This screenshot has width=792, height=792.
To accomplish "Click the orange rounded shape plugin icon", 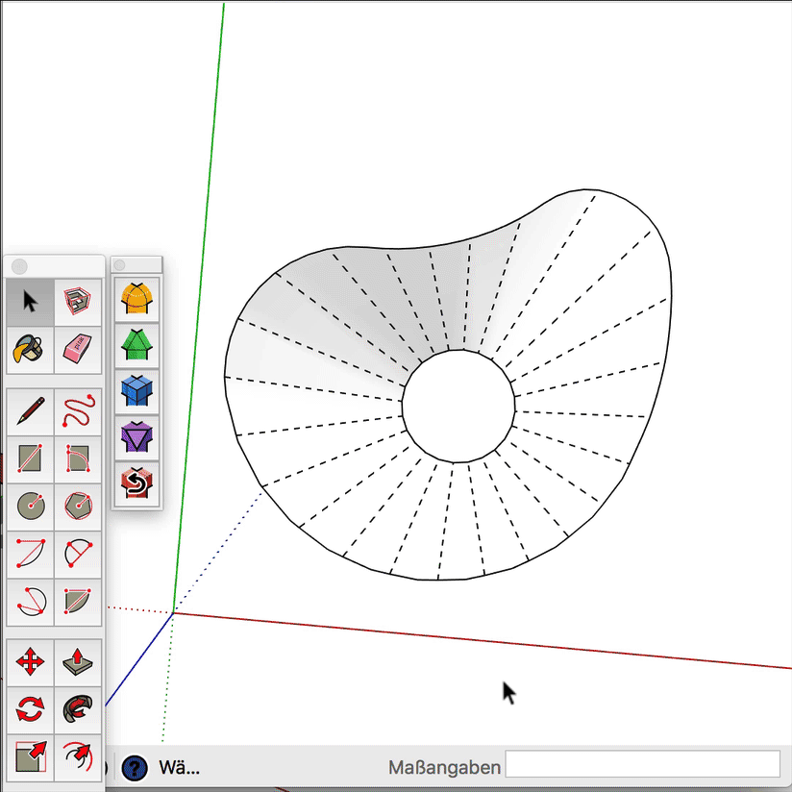I will coord(137,299).
